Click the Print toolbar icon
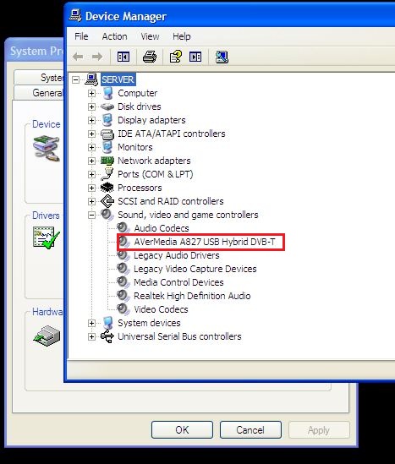This screenshot has width=395, height=464. point(150,57)
